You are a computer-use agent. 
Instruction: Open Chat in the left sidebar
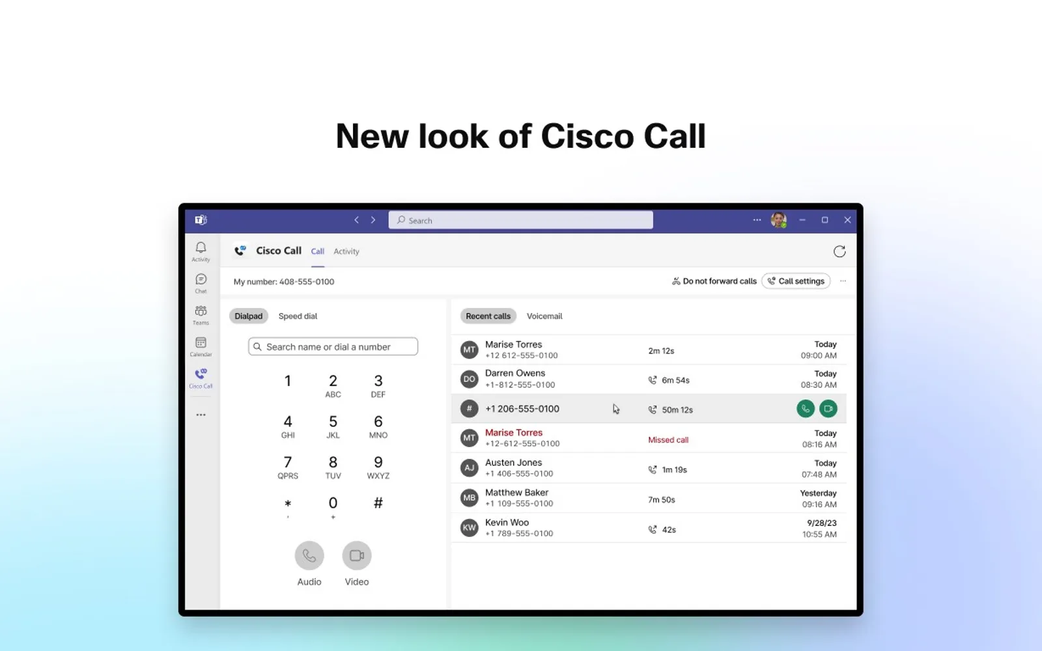[x=201, y=283]
